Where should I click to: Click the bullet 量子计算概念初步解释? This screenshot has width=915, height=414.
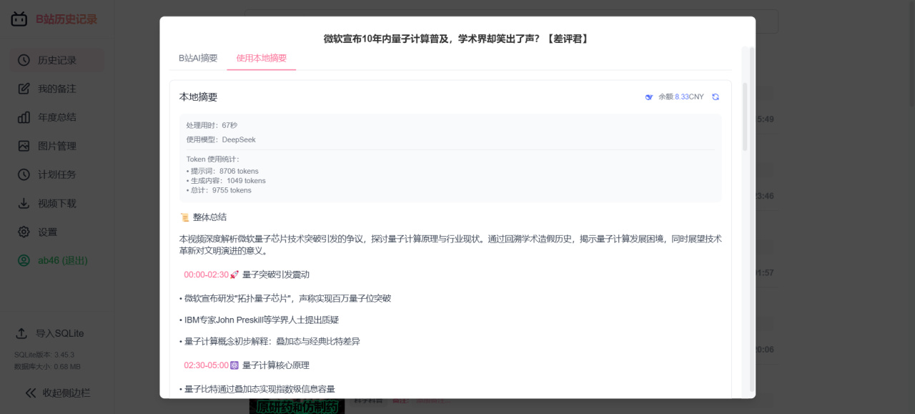[x=269, y=342]
